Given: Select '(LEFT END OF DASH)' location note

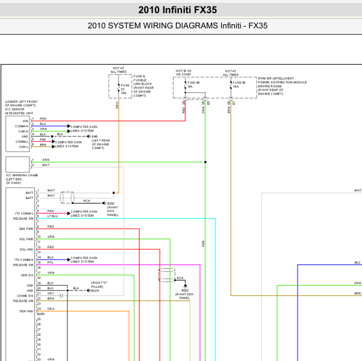Looking at the screenshot, I should coord(14,181).
